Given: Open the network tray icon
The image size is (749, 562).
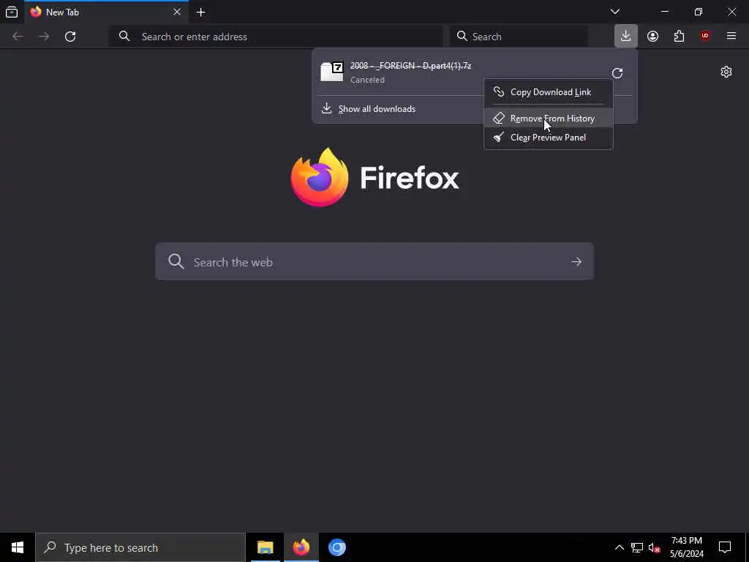Looking at the screenshot, I should click(637, 547).
